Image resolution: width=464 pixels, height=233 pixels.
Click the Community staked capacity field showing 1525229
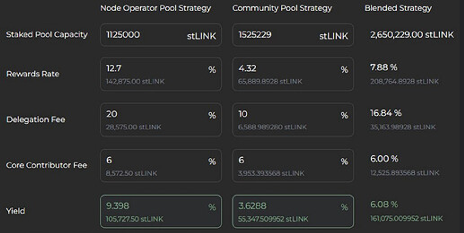(293, 35)
